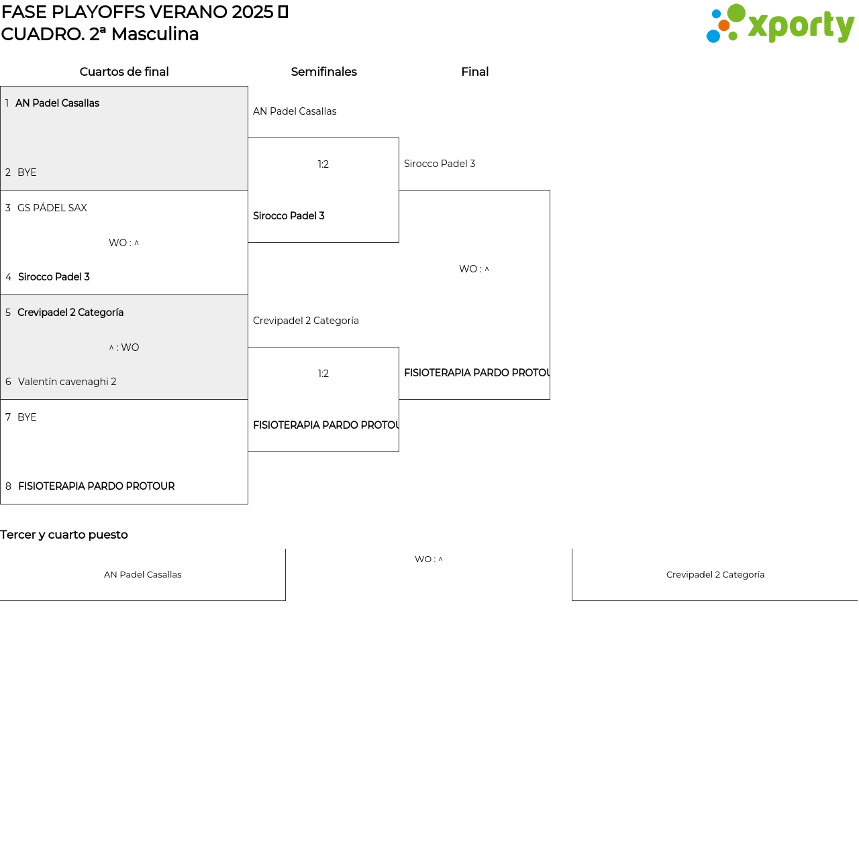Click WO result of Crevipadel quarterfinal match
Image resolution: width=859 pixels, height=860 pixels.
click(x=124, y=347)
